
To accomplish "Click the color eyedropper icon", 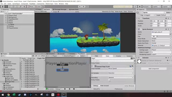I will 170,34.
